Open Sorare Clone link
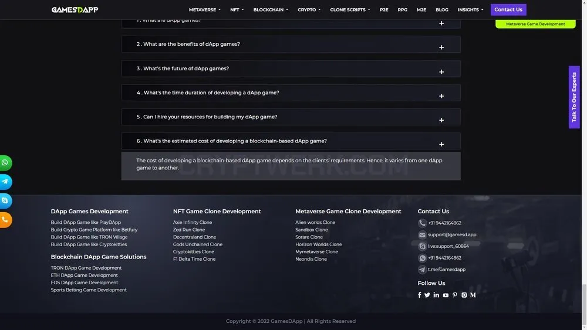 point(309,237)
